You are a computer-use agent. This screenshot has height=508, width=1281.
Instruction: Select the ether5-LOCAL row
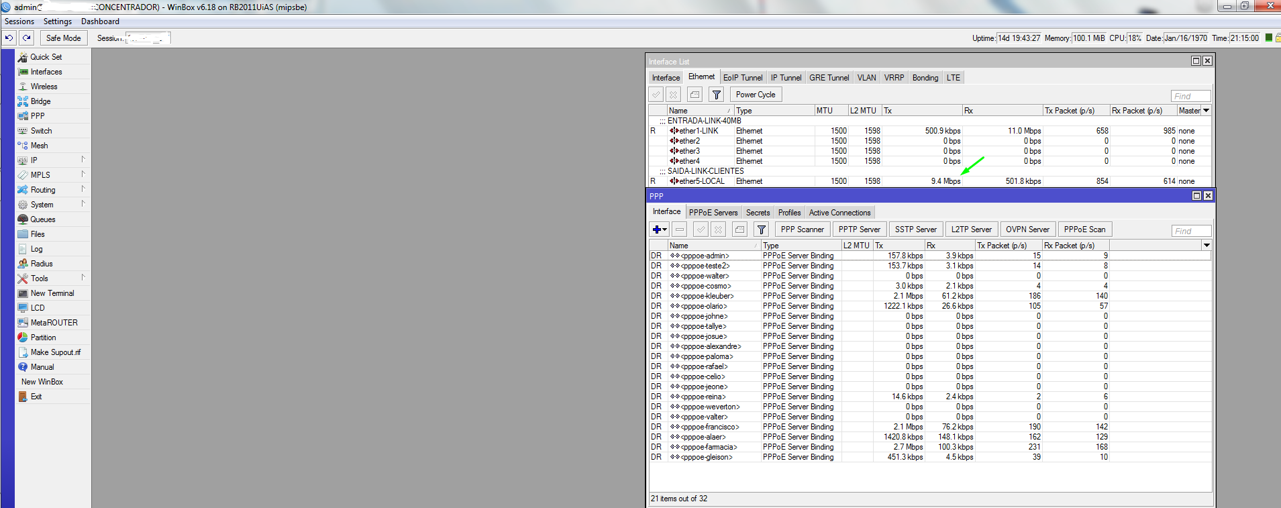pos(930,181)
